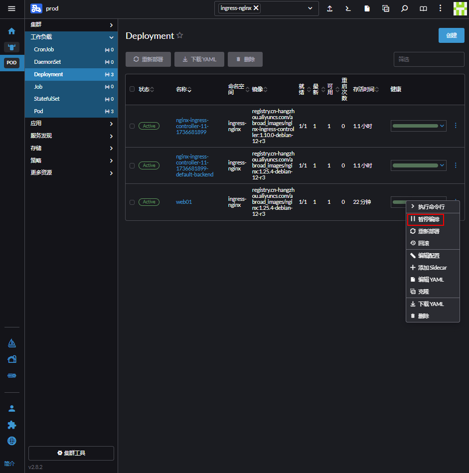The width and height of the screenshot is (469, 473).
Task: Open the hamburger navigation menu
Action: (11, 8)
